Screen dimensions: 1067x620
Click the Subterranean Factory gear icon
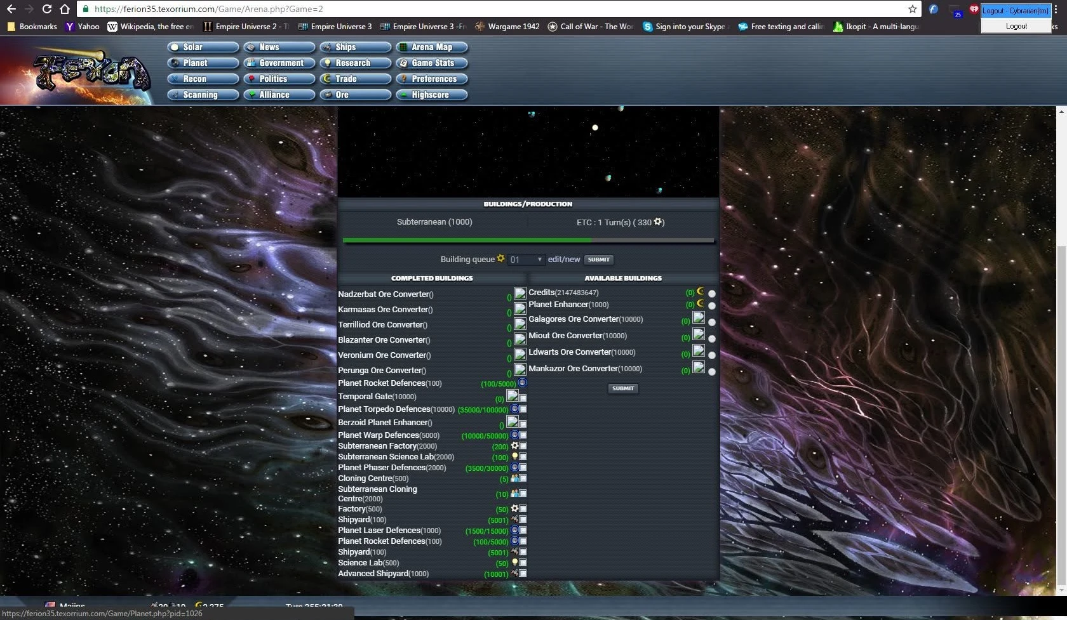coord(515,446)
